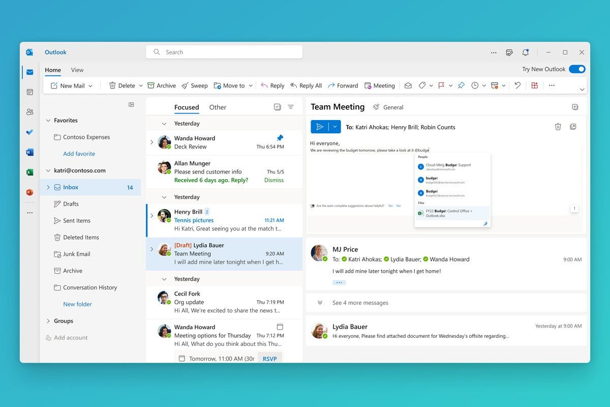The image size is (610, 407).
Task: Click the calendar icon on Wanda's meeting email
Action: (280, 327)
